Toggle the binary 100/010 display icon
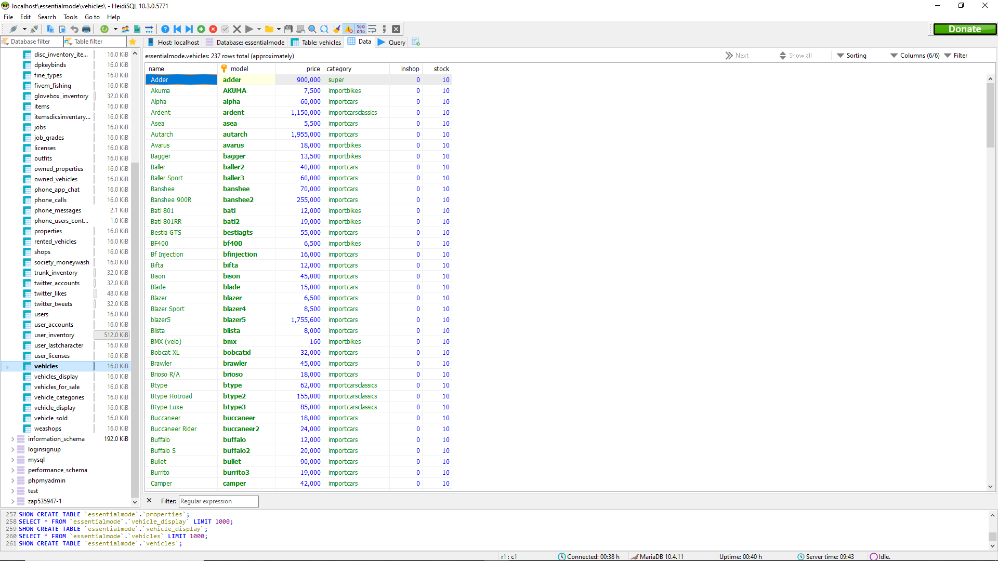This screenshot has height=561, width=998. [x=361, y=29]
